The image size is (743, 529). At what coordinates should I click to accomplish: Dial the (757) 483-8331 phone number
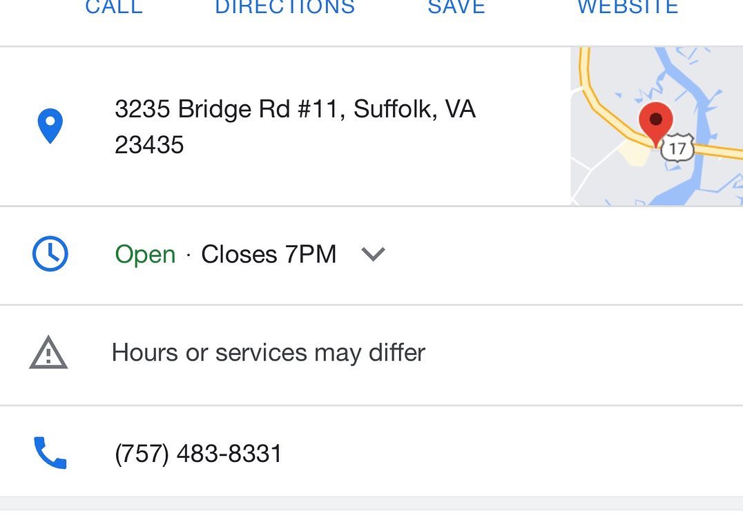pos(198,454)
